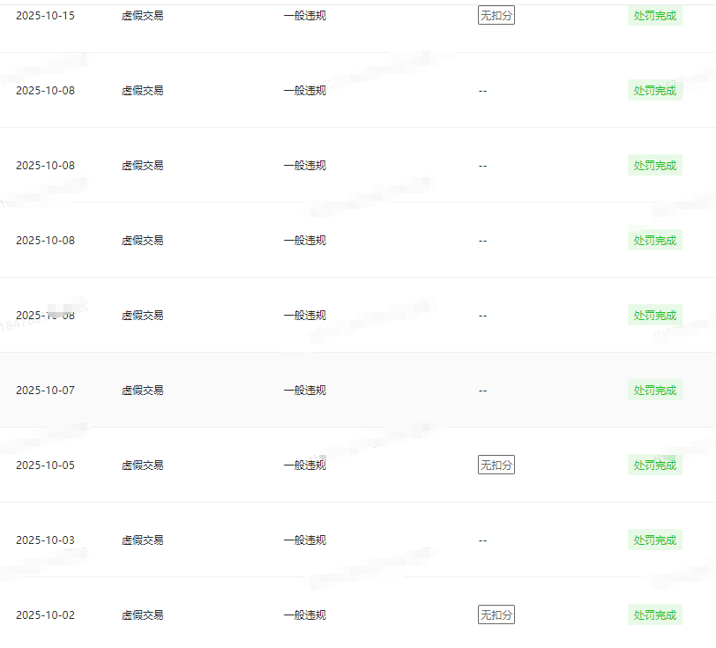Click 虚假交易 in the 2025-10-05 row
716x648 pixels.
[x=142, y=465]
